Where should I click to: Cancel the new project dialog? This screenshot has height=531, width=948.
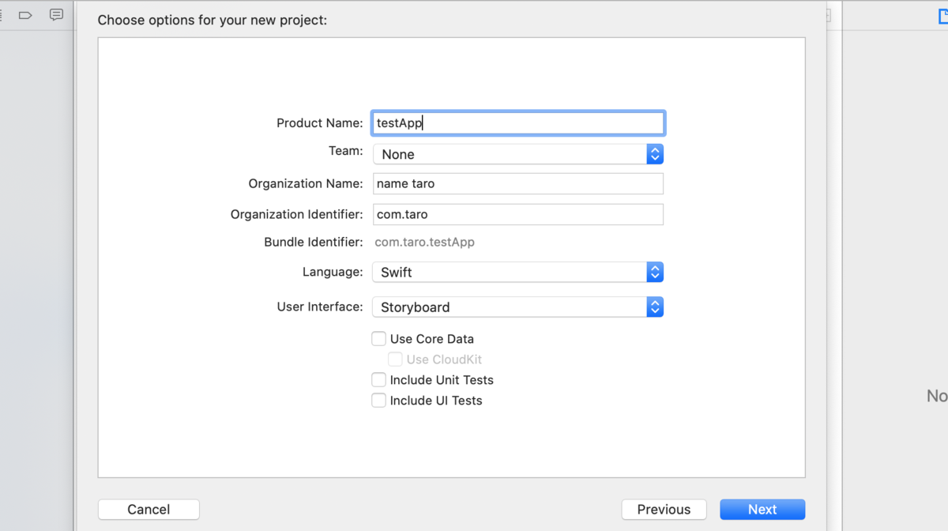coord(149,510)
